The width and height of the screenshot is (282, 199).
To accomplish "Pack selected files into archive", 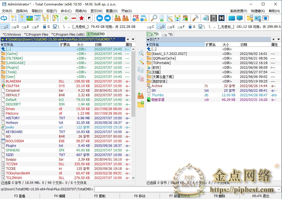I will click(117, 18).
